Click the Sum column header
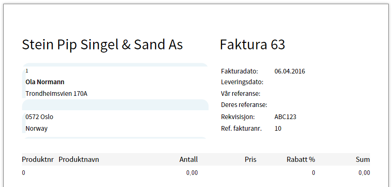Screen dimensions: 392x187 363,160
